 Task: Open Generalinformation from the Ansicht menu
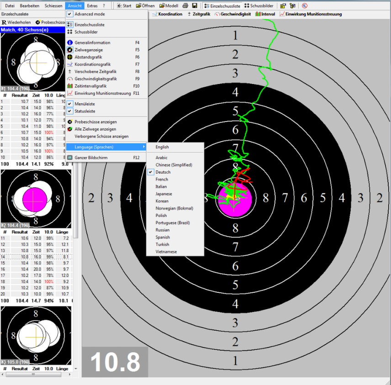pos(92,42)
